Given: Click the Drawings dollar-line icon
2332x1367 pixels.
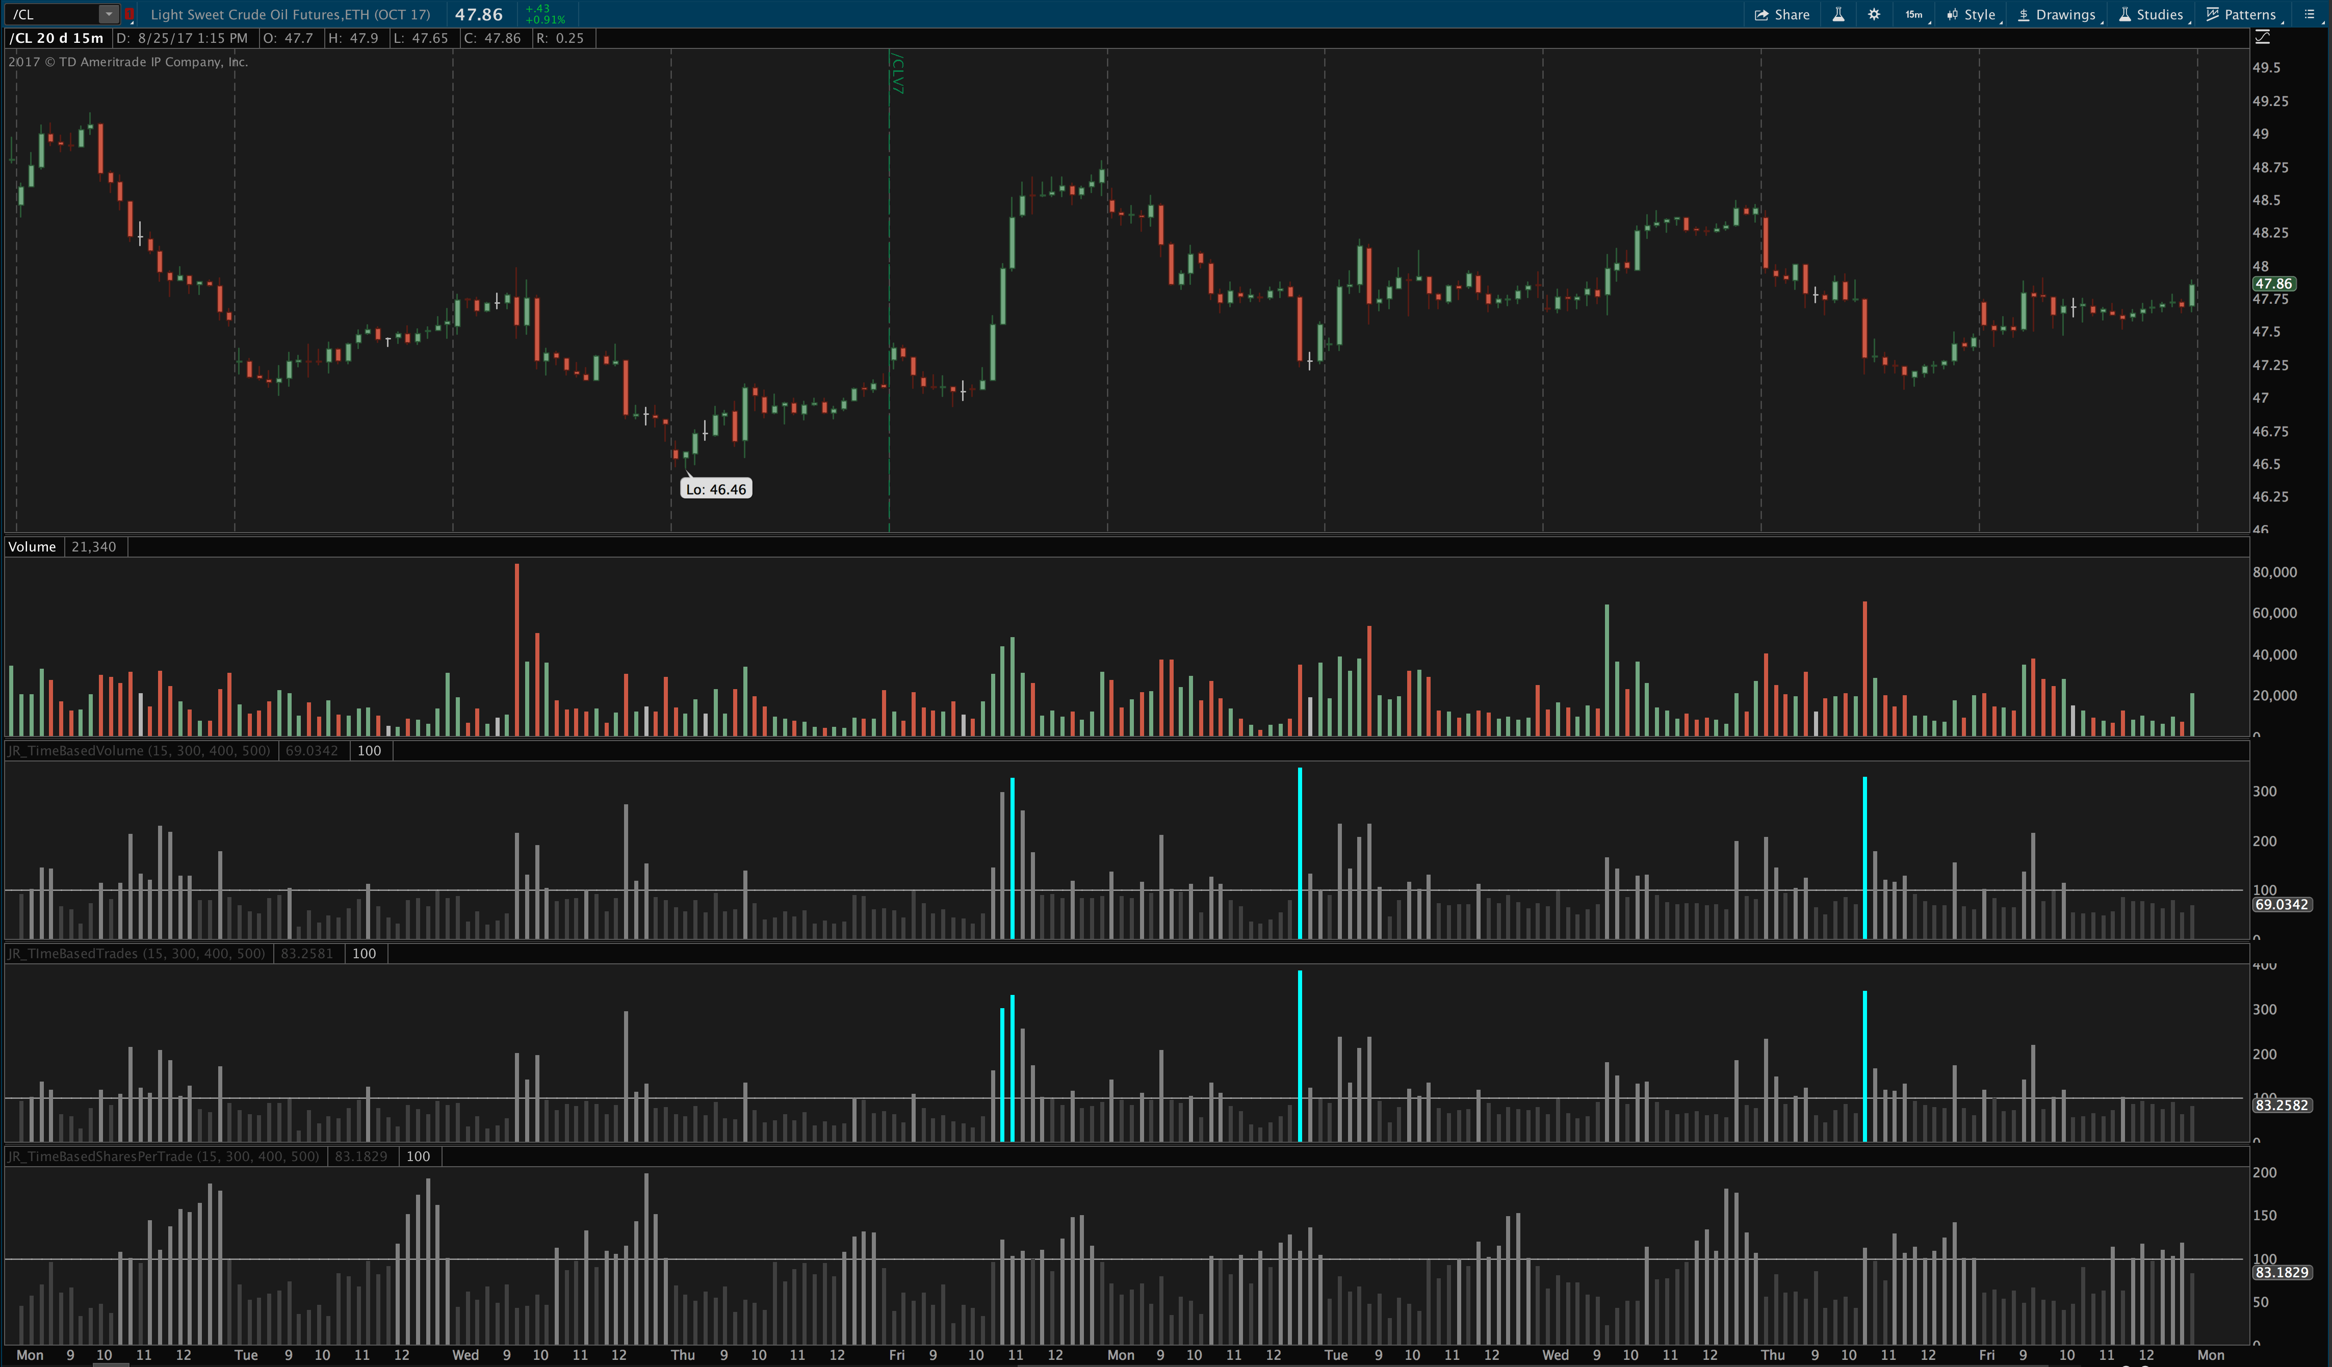Looking at the screenshot, I should click(2024, 14).
